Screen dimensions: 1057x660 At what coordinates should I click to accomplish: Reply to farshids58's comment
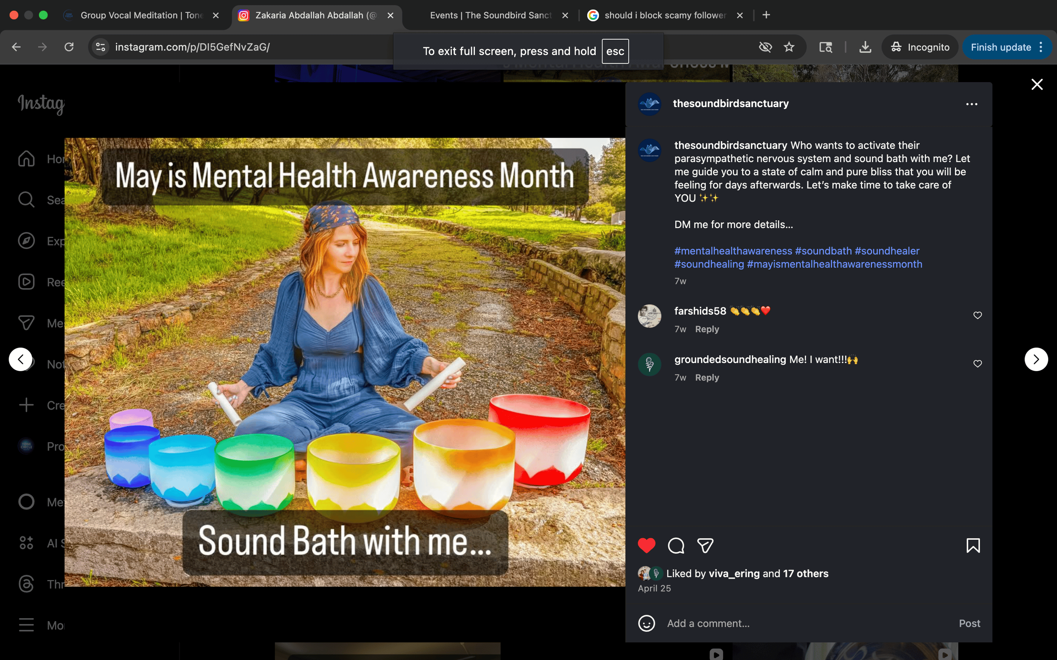(707, 329)
